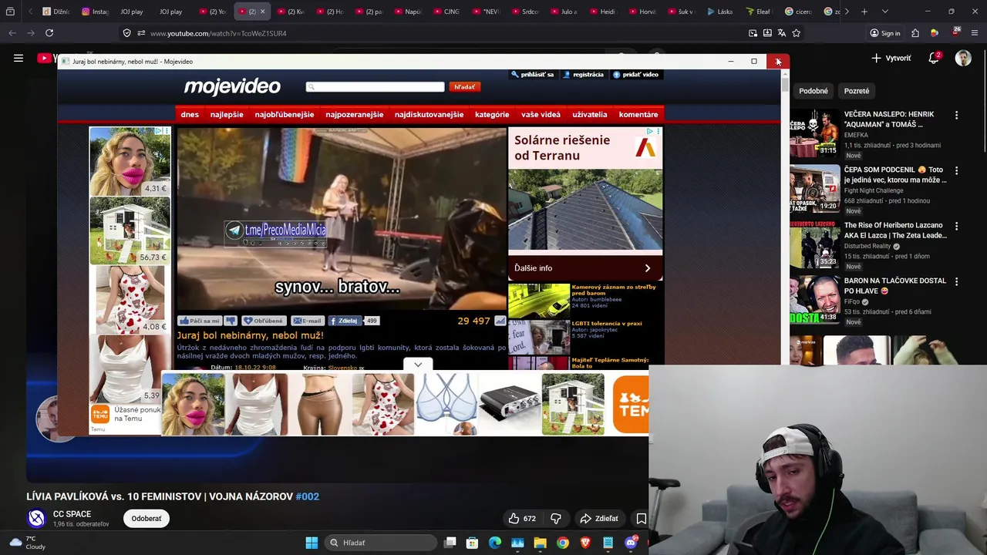Viewport: 987px width, 555px height.
Task: Open the YouTube account avatar
Action: coord(963,58)
